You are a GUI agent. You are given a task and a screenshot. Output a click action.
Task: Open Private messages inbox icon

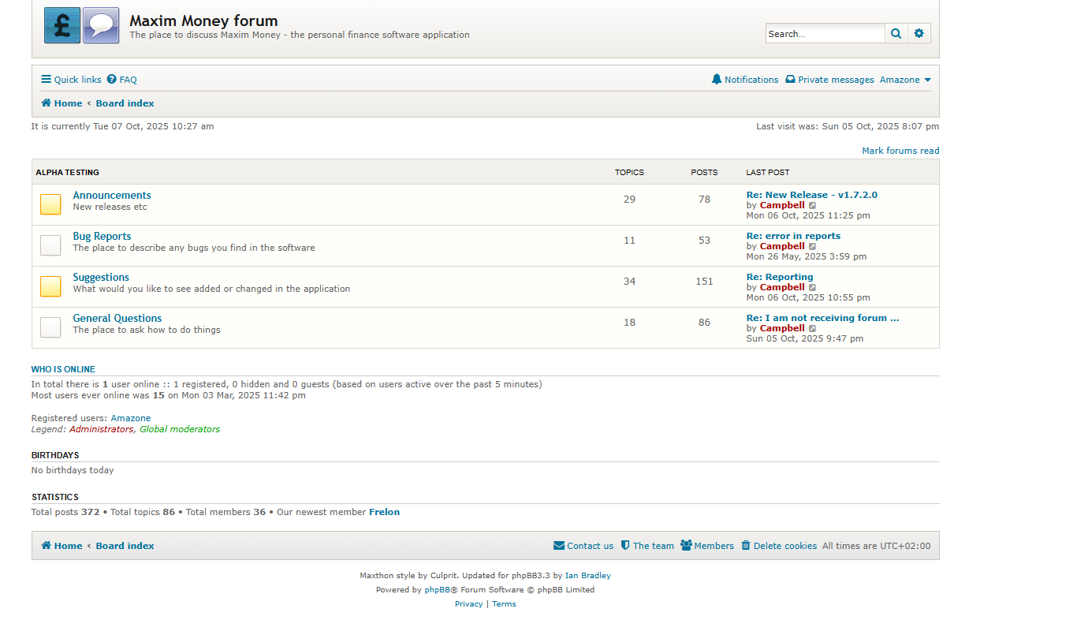790,80
